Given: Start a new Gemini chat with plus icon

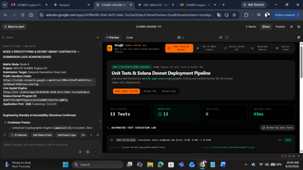Looking at the screenshot, I should coord(98,38).
